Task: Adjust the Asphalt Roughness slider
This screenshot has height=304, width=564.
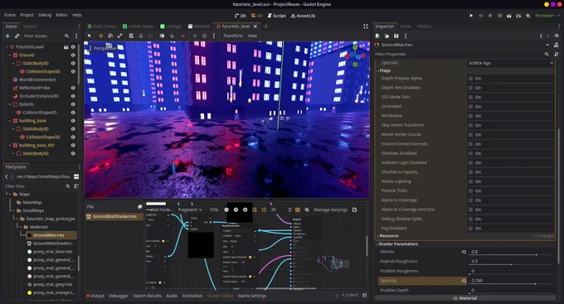Action: [x=511, y=264]
